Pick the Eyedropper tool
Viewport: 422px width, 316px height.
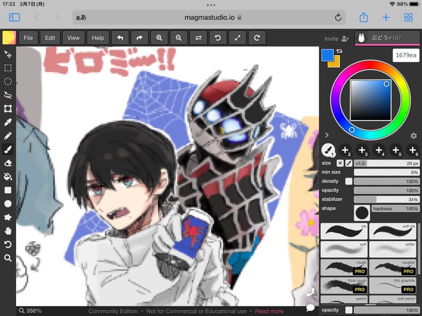click(x=8, y=122)
